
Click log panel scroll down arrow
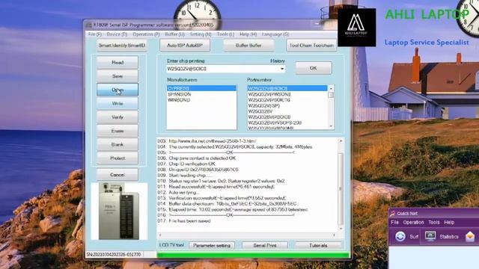tap(341, 229)
